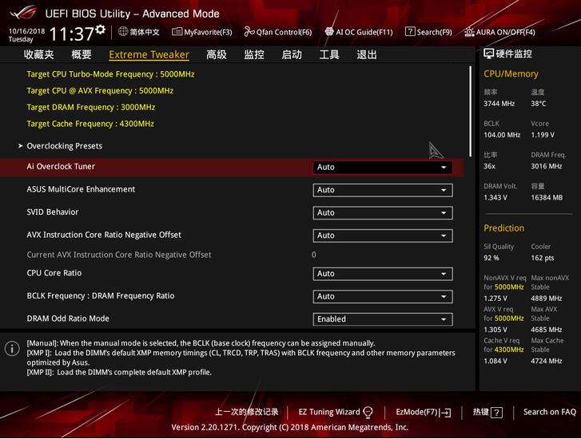581x439 pixels.
Task: Launch AI OC Guide(F11)
Action: click(359, 32)
